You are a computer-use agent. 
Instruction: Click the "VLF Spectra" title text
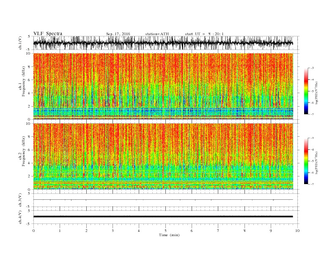[48, 33]
